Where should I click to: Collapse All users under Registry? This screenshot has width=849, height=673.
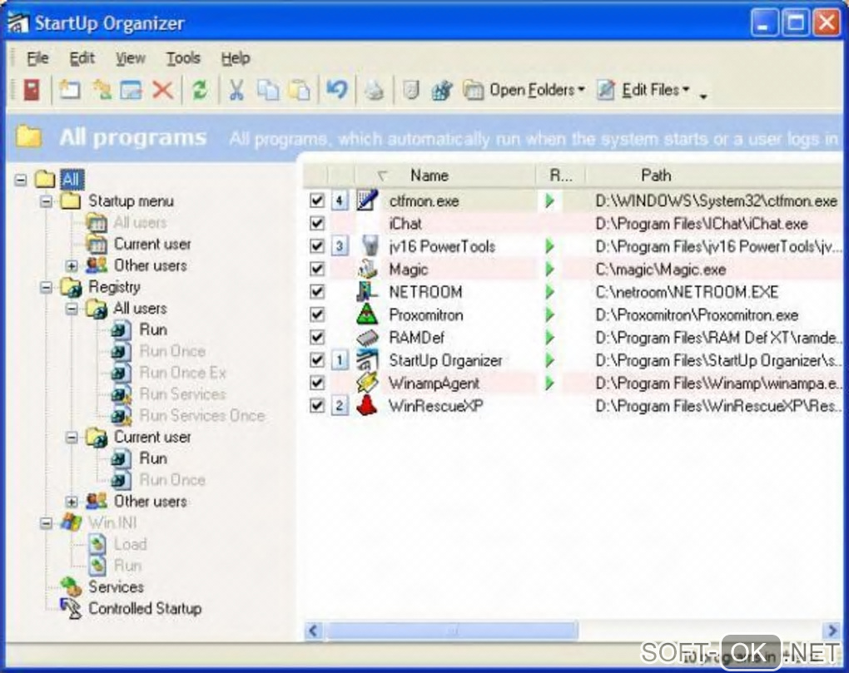point(72,309)
